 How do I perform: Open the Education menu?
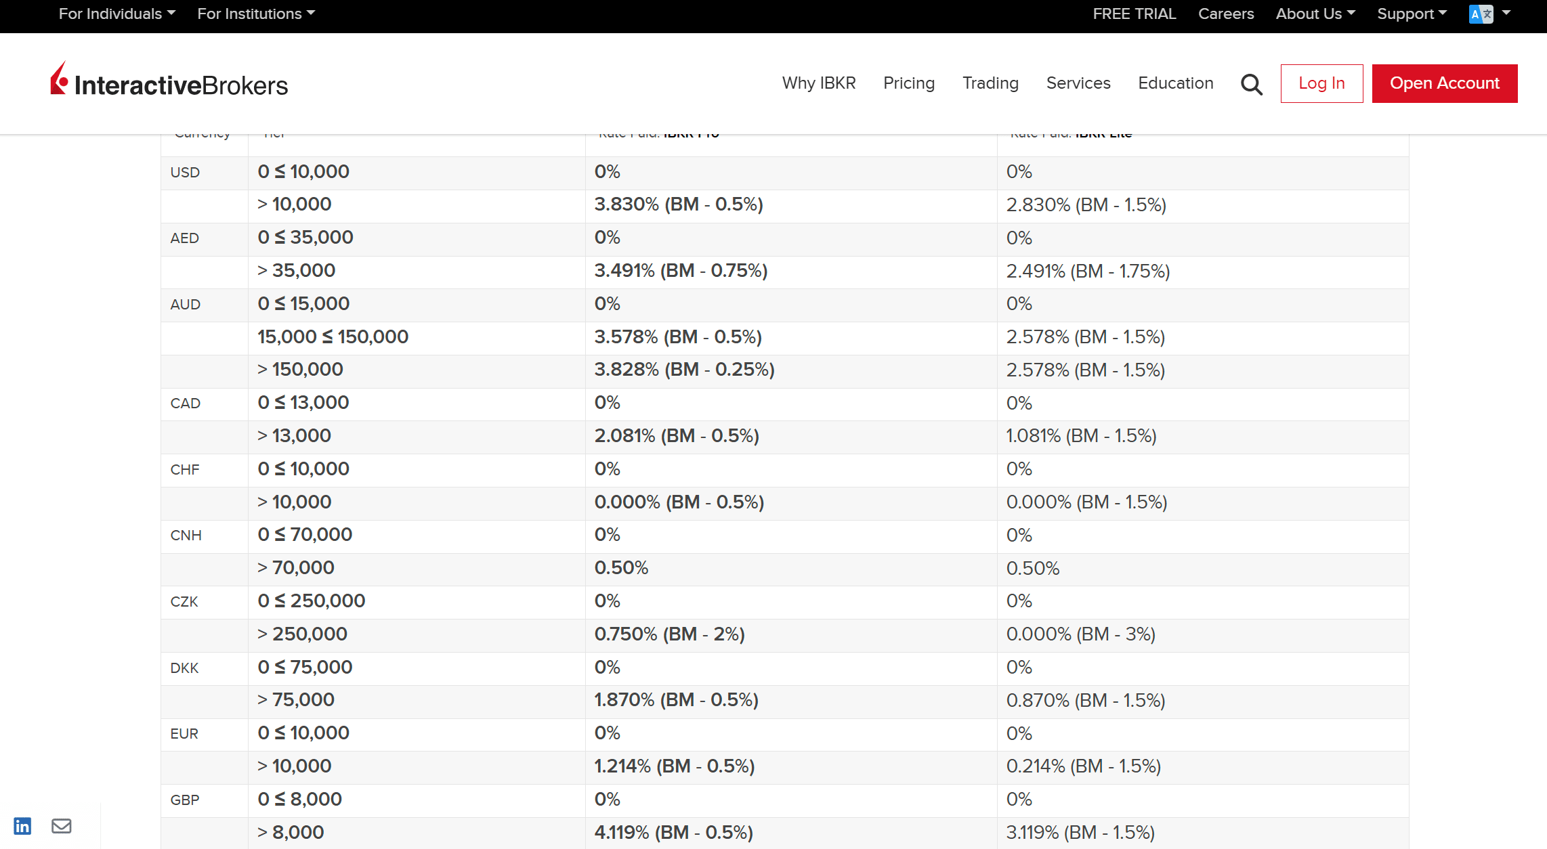(x=1176, y=83)
